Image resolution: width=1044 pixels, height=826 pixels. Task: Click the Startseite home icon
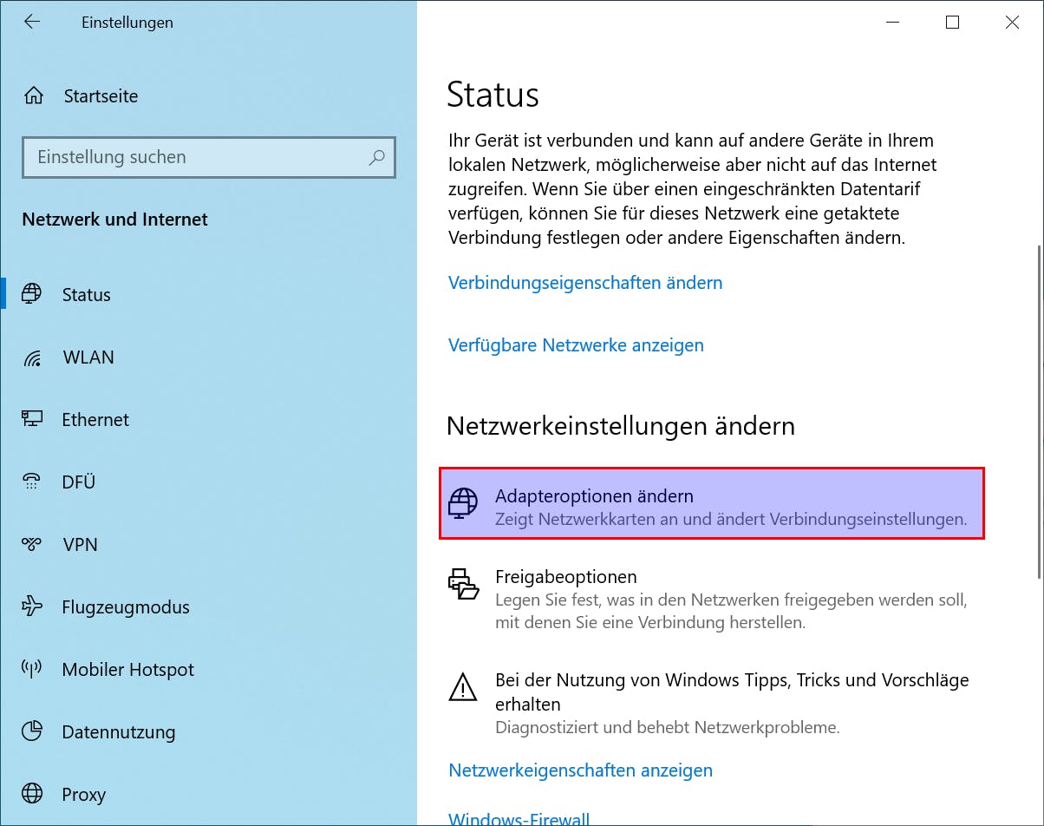tap(32, 95)
